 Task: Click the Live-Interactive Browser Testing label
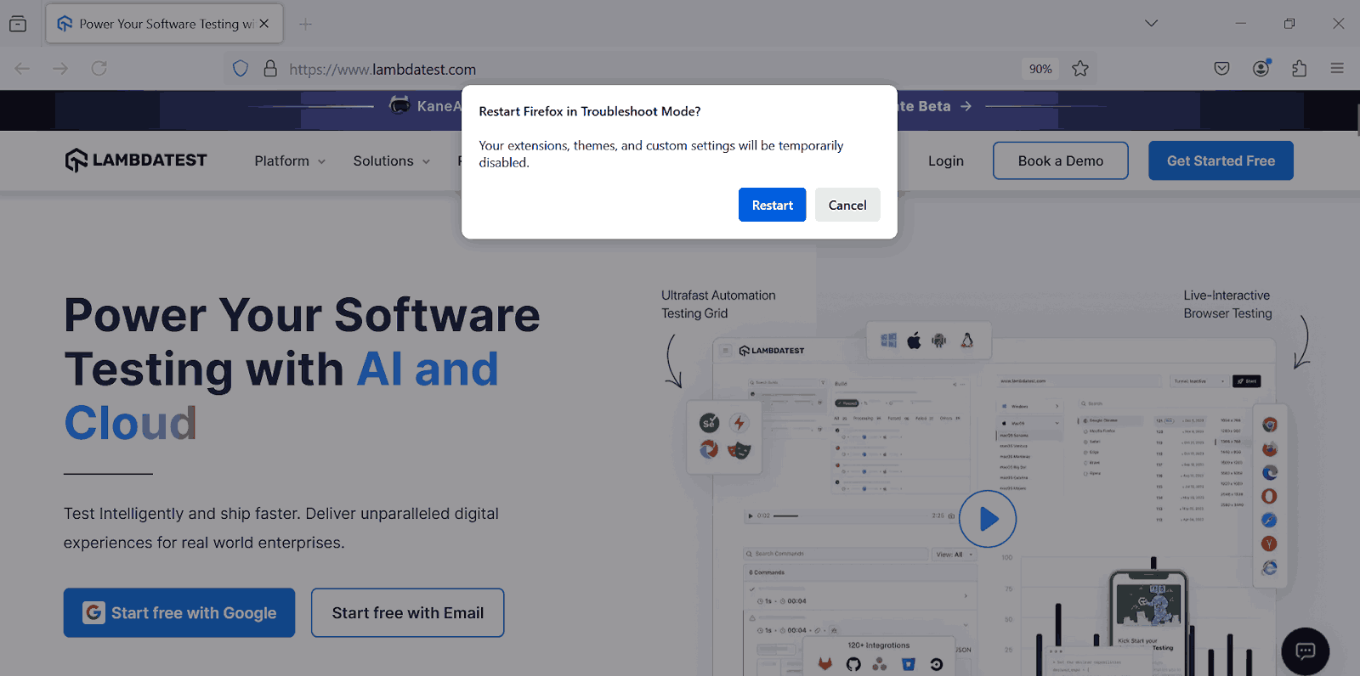(x=1227, y=304)
